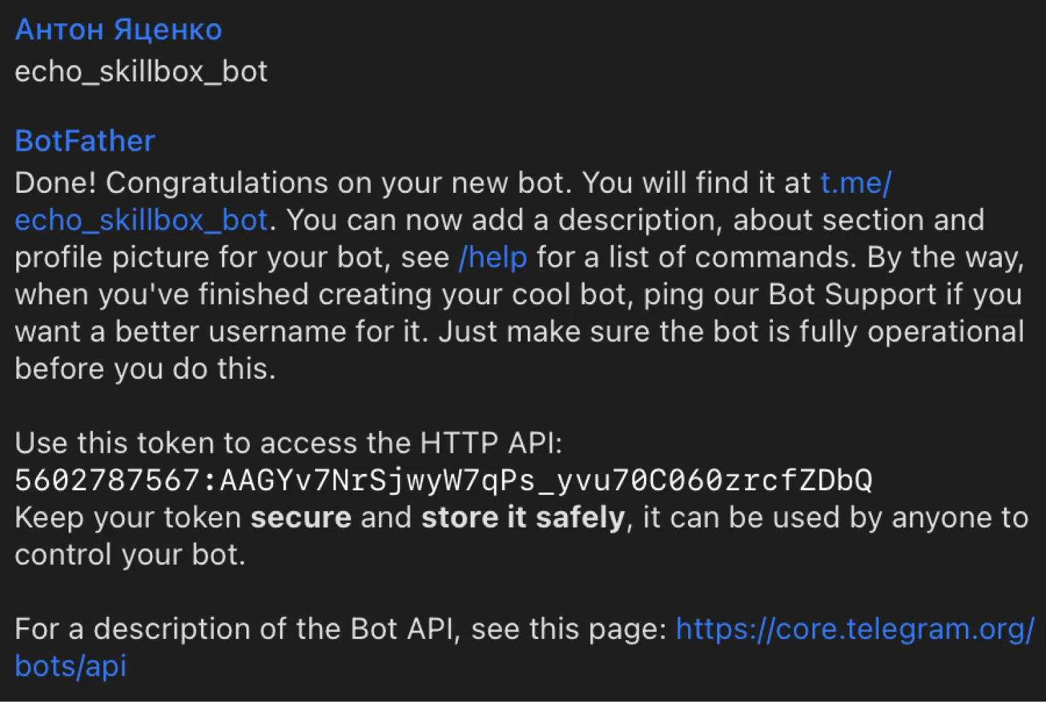The height and width of the screenshot is (702, 1046).
Task: Click the sender name Антон Яценко
Action: coord(118,31)
